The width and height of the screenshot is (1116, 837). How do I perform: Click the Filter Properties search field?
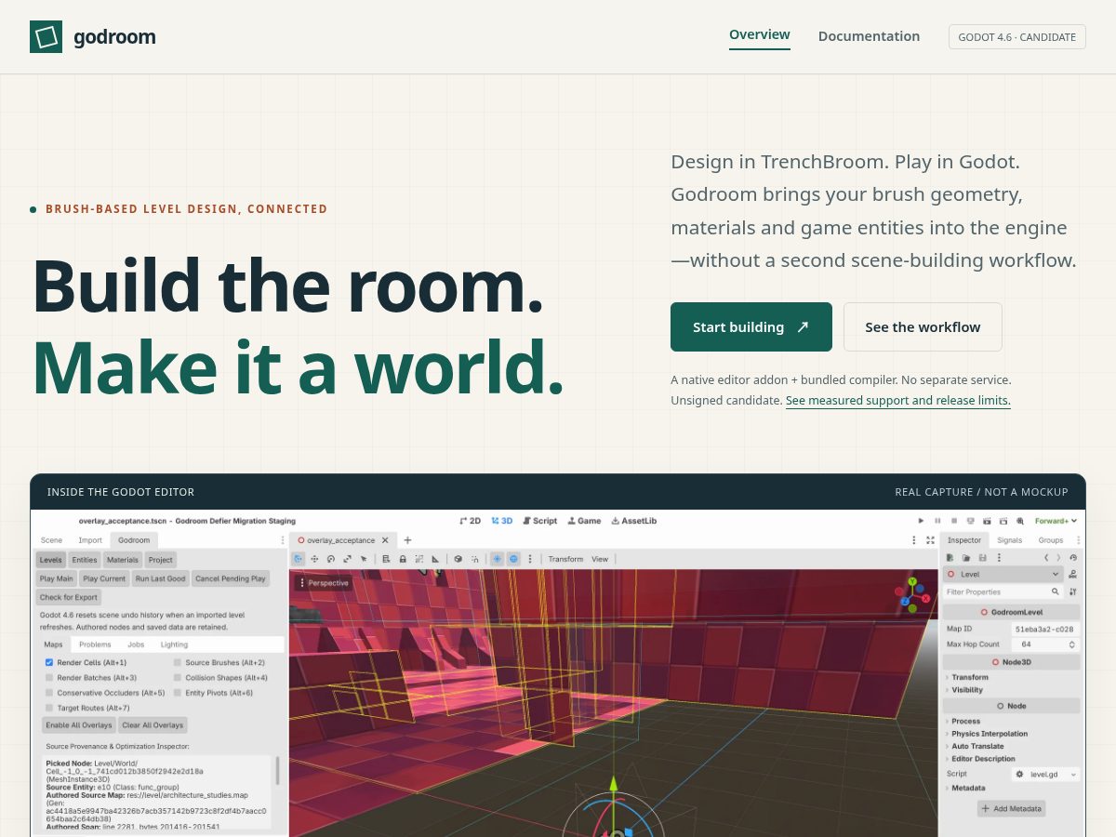click(1003, 591)
